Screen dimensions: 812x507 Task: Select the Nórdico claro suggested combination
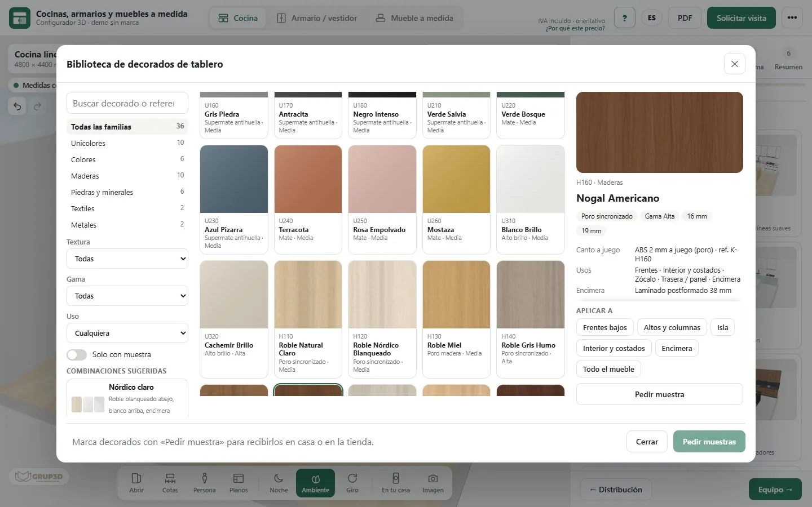point(127,399)
